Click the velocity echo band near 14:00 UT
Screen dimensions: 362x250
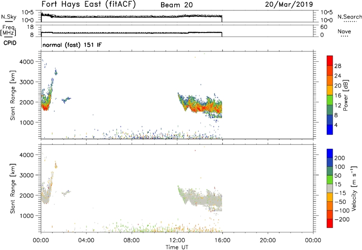click(x=200, y=198)
